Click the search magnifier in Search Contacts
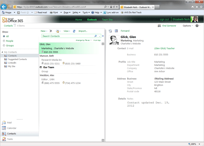Image resolution: width=204 pixels, height=146 pixels. pyautogui.click(x=96, y=36)
